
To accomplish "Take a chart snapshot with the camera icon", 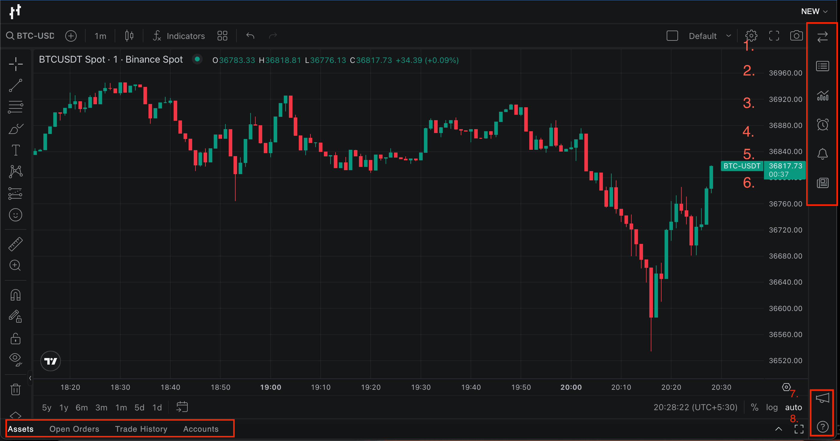I will [796, 36].
